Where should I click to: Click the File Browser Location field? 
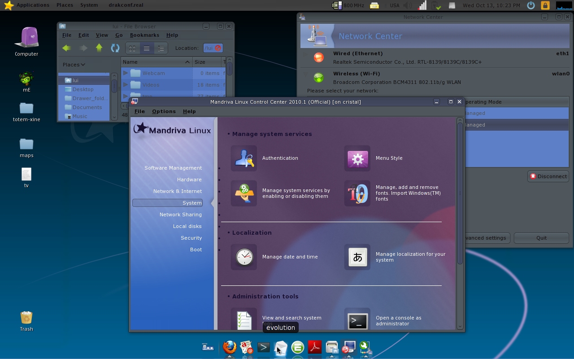tap(213, 48)
